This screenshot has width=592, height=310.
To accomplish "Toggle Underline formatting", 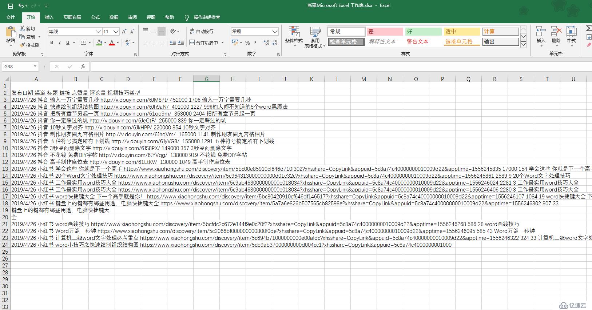I will pos(68,43).
